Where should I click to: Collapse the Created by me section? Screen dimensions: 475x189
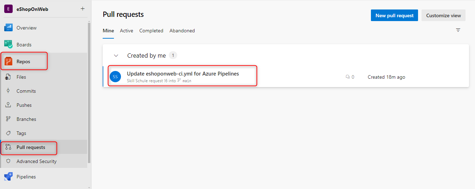[116, 56]
